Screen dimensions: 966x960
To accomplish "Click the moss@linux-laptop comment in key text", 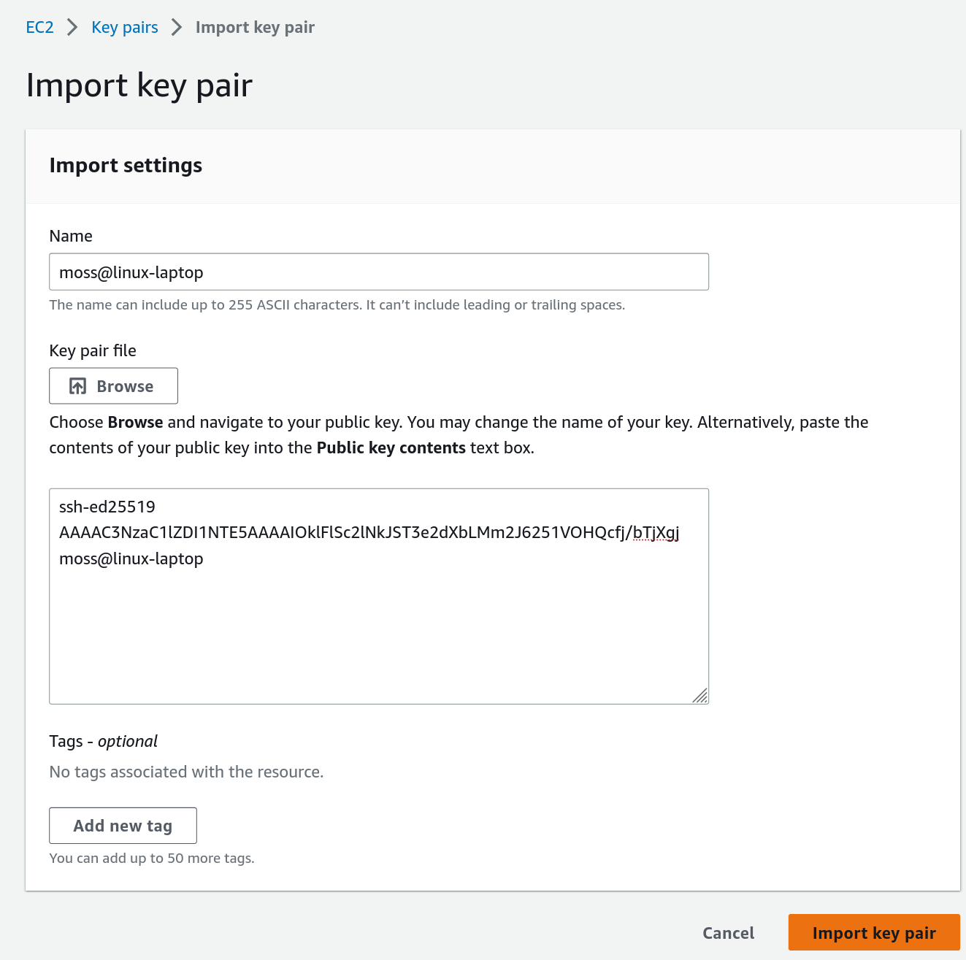I will [x=131, y=559].
